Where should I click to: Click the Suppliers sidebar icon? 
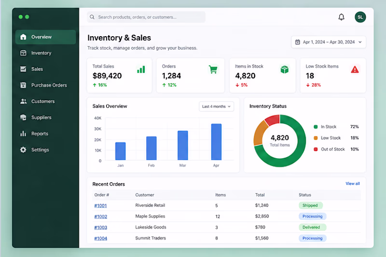tap(23, 117)
